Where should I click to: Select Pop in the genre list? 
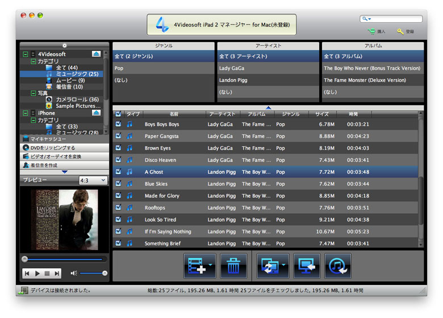[163, 68]
